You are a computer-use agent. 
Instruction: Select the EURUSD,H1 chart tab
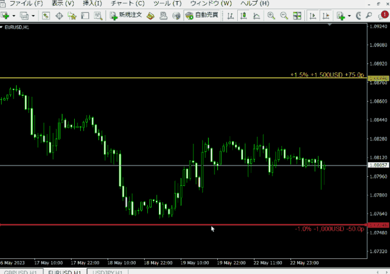coord(64,272)
